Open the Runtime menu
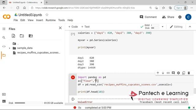The width and height of the screenshot is (196, 110). tap(51, 20)
